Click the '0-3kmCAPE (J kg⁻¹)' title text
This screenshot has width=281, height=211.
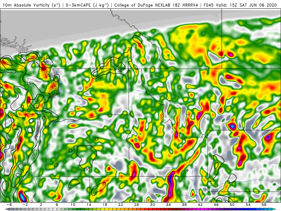[x=87, y=5]
